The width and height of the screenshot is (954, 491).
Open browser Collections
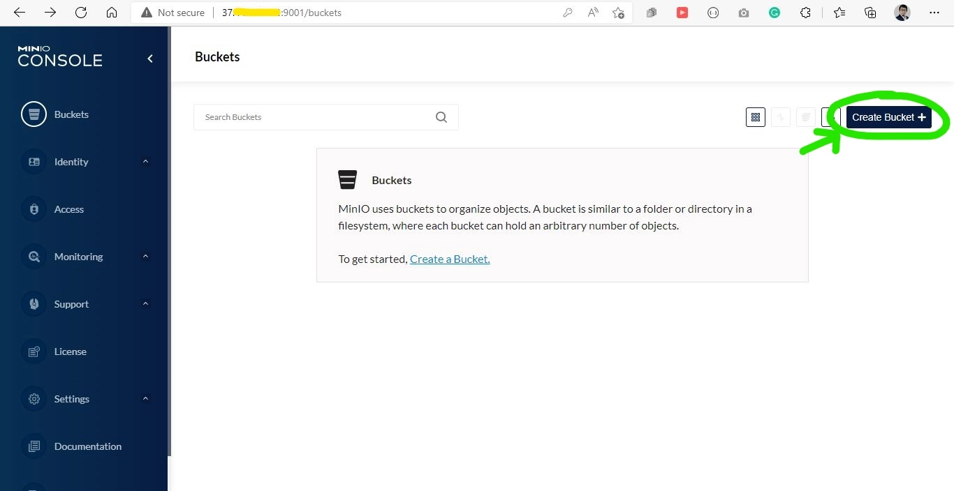click(x=870, y=13)
